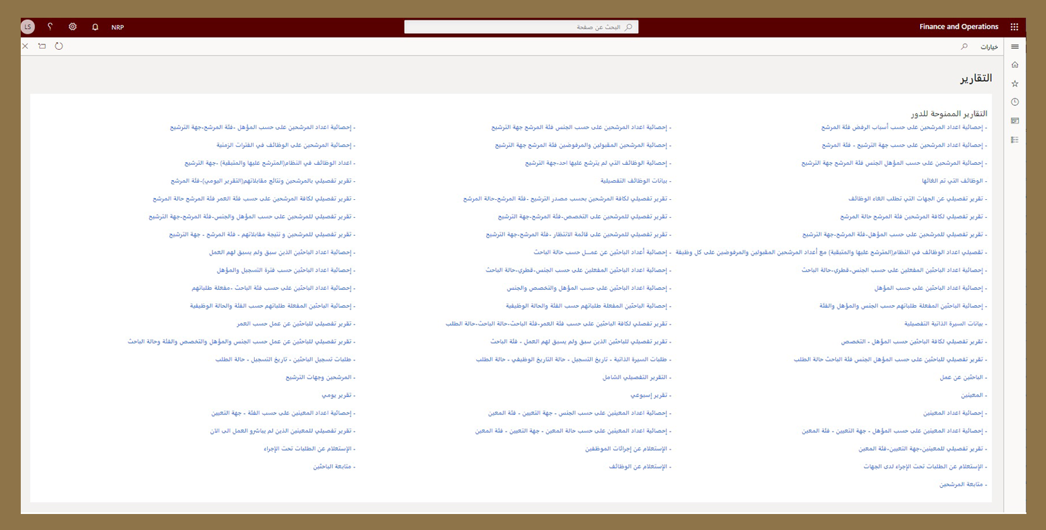Open إحصائية اعداد الباحثين حسب فترة التسجيل والمؤهل
Image resolution: width=1046 pixels, height=530 pixels.
286,270
